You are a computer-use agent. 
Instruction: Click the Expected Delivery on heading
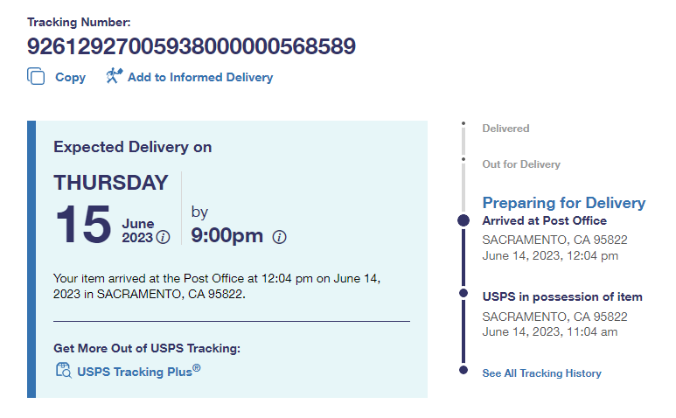[132, 147]
